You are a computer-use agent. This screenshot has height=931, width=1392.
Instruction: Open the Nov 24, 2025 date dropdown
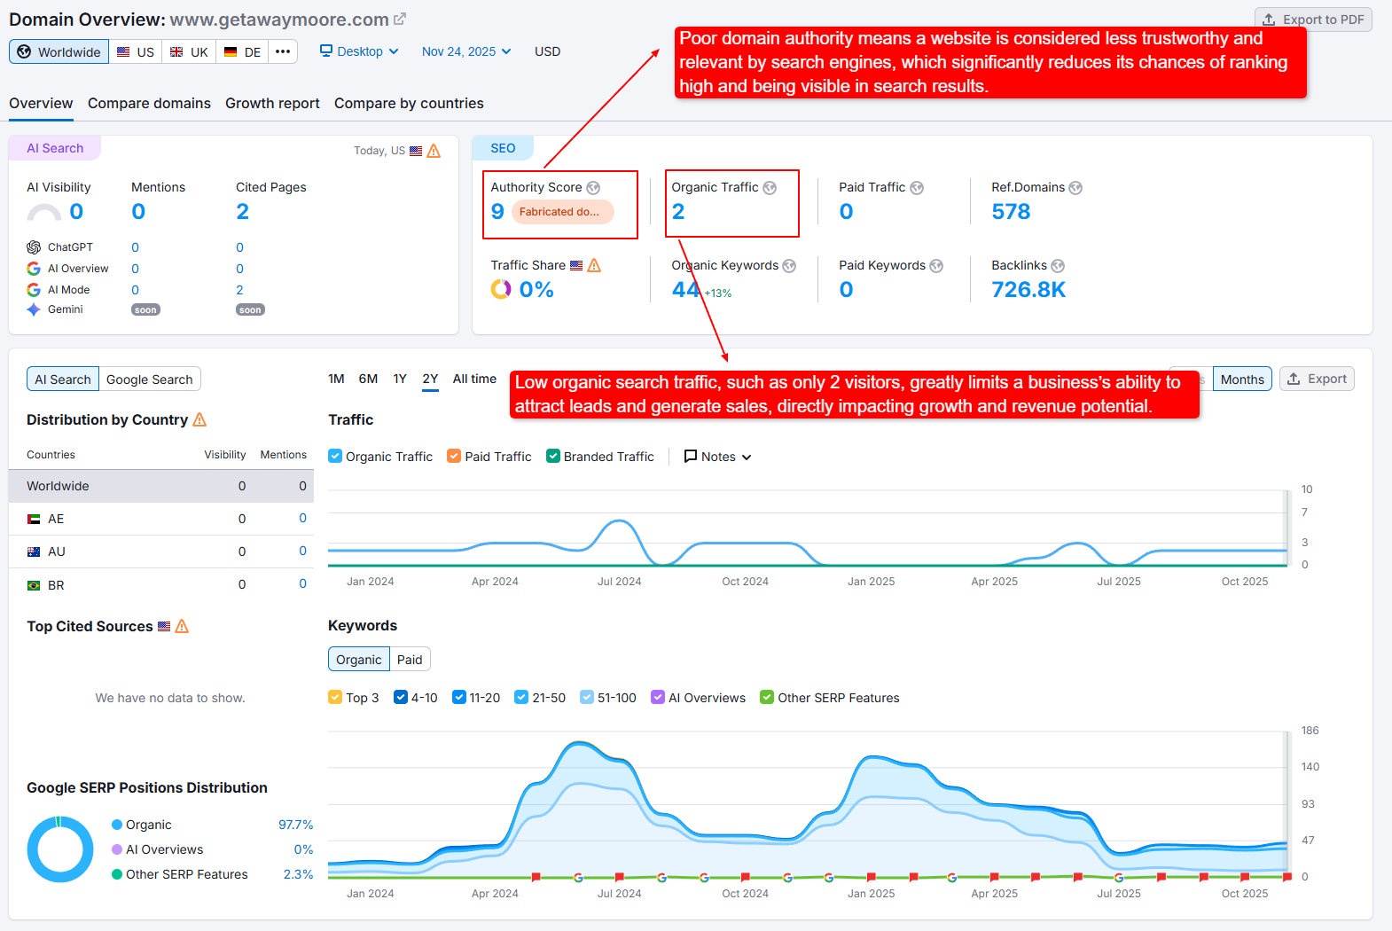pyautogui.click(x=466, y=51)
